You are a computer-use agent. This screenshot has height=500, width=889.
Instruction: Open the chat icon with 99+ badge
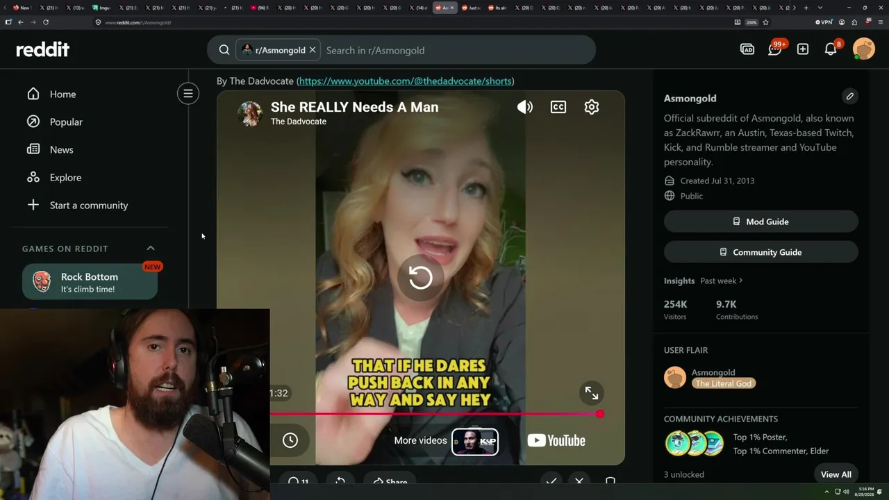pos(775,49)
